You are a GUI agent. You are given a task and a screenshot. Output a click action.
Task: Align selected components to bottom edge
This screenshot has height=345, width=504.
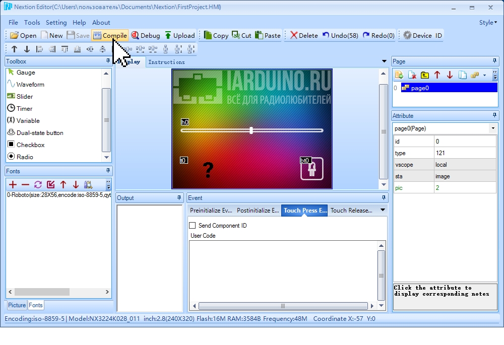tap(77, 49)
